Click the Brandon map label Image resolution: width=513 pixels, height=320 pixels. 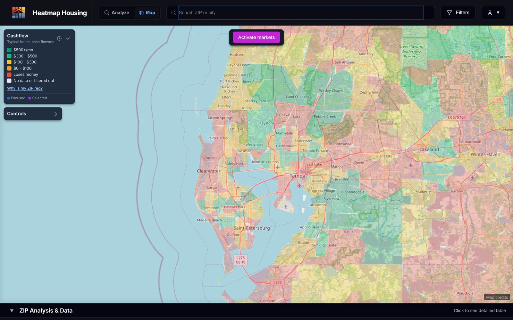point(342,179)
